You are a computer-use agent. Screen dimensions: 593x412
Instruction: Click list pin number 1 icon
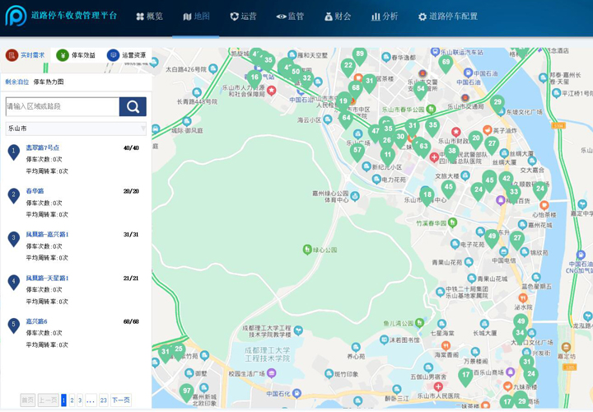[14, 152]
